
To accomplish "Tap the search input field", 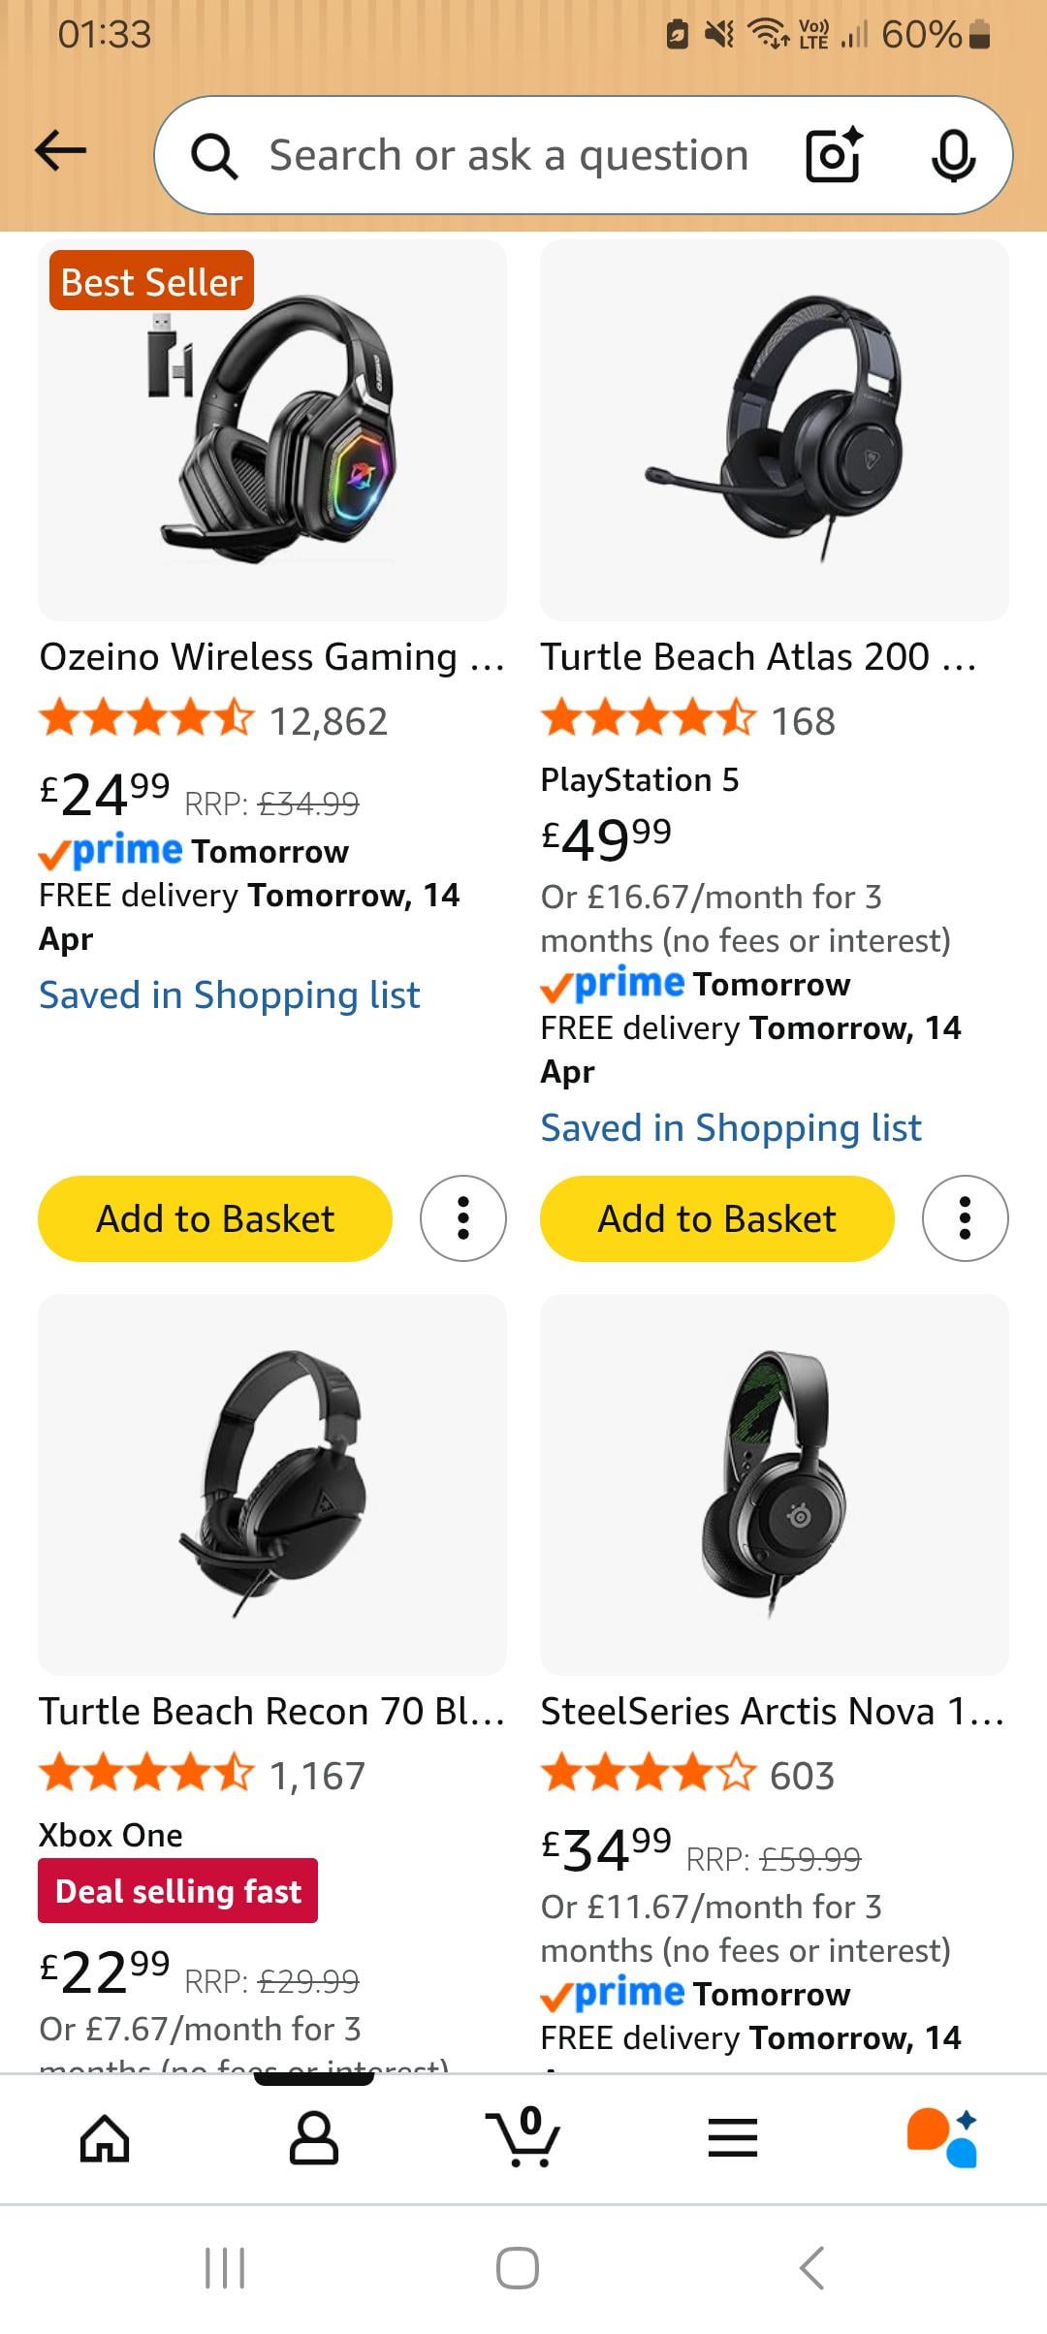I will (508, 155).
